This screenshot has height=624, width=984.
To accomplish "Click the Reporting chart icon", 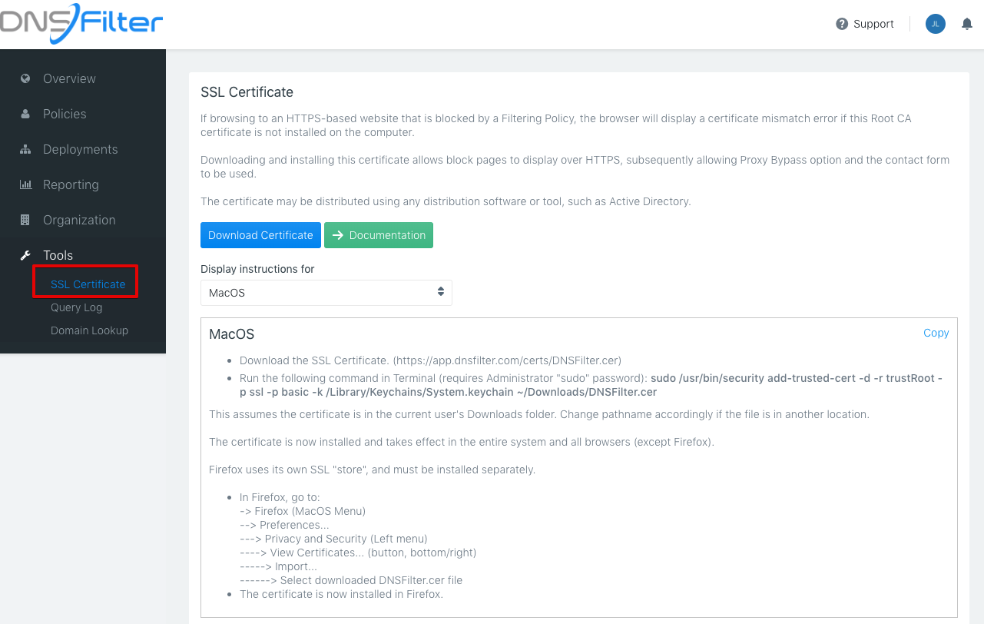I will [25, 184].
